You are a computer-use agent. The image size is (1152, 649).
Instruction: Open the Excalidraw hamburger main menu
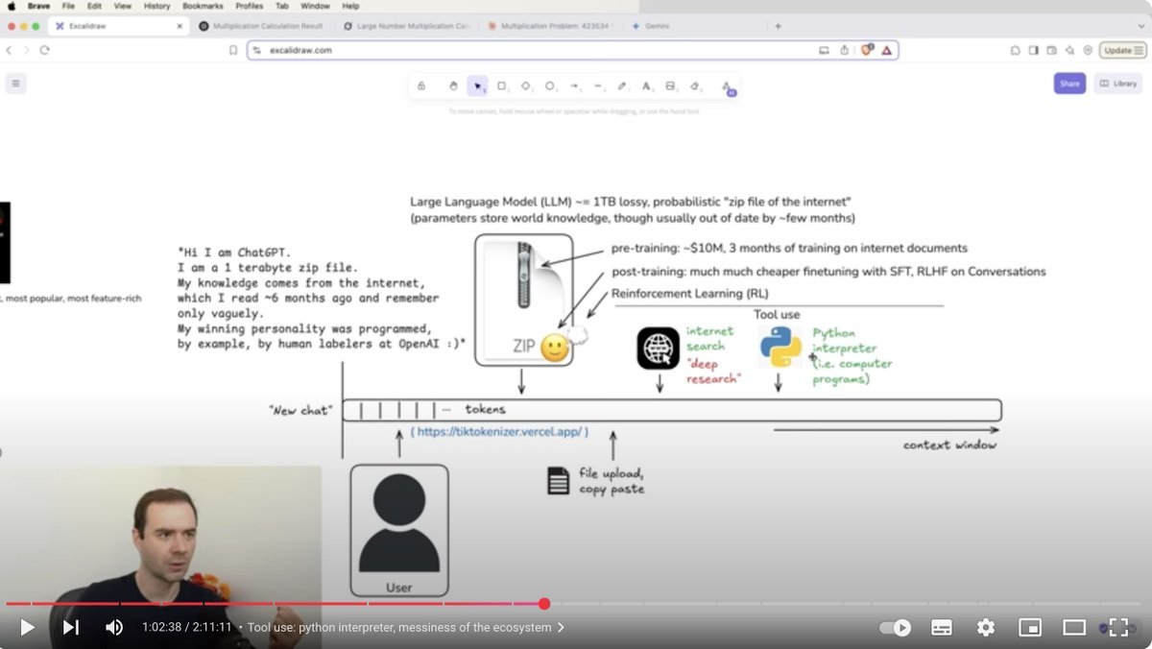[15, 84]
